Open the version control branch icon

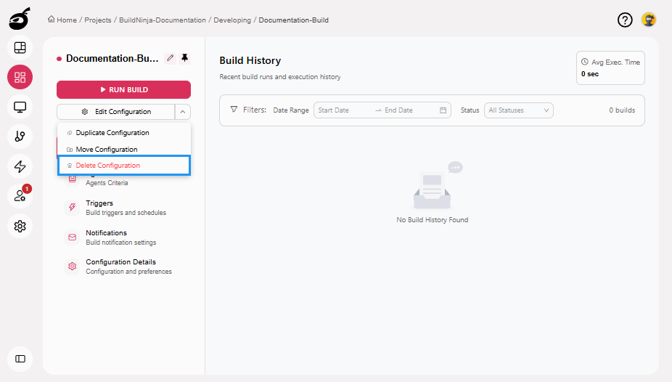pyautogui.click(x=20, y=137)
